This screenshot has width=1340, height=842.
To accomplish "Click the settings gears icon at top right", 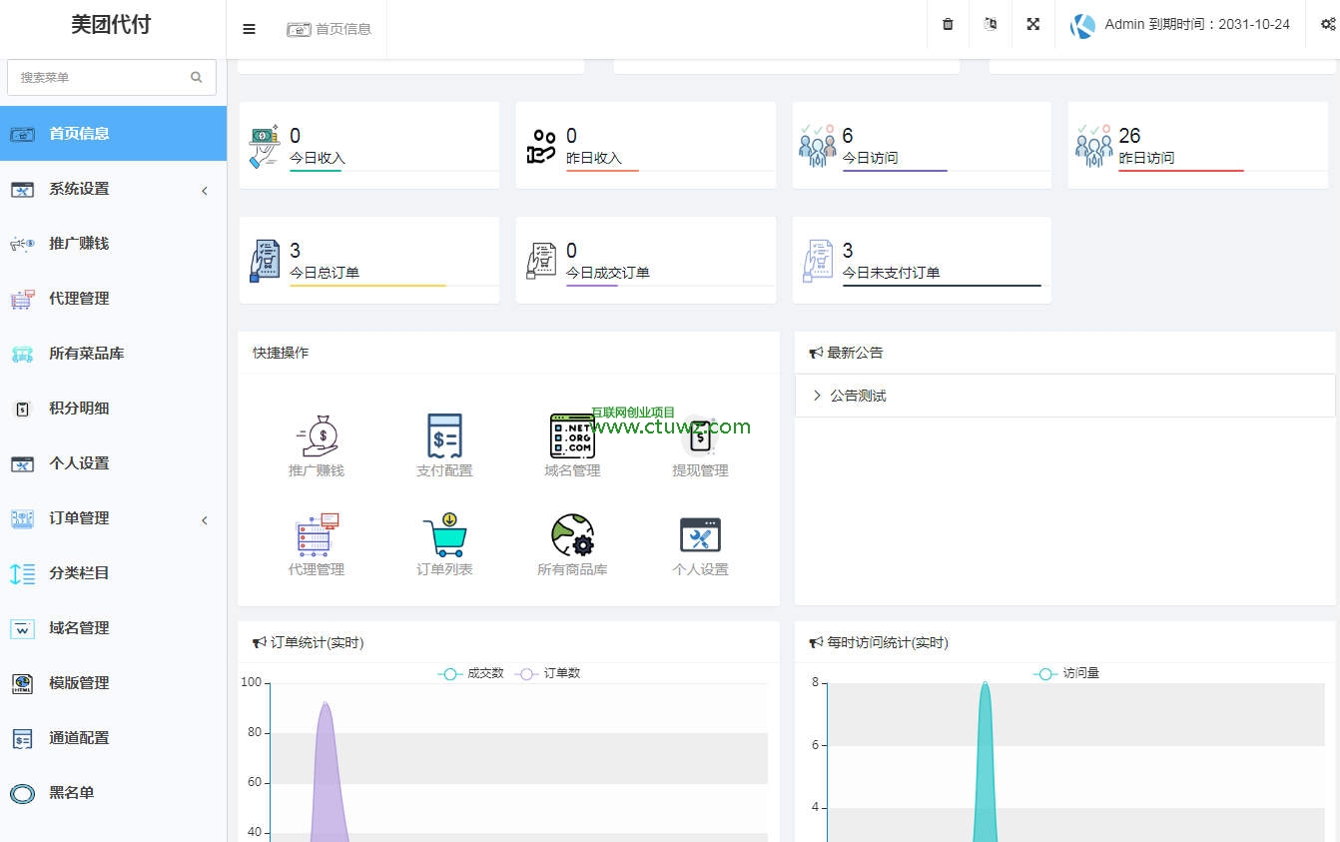I will pyautogui.click(x=1328, y=24).
